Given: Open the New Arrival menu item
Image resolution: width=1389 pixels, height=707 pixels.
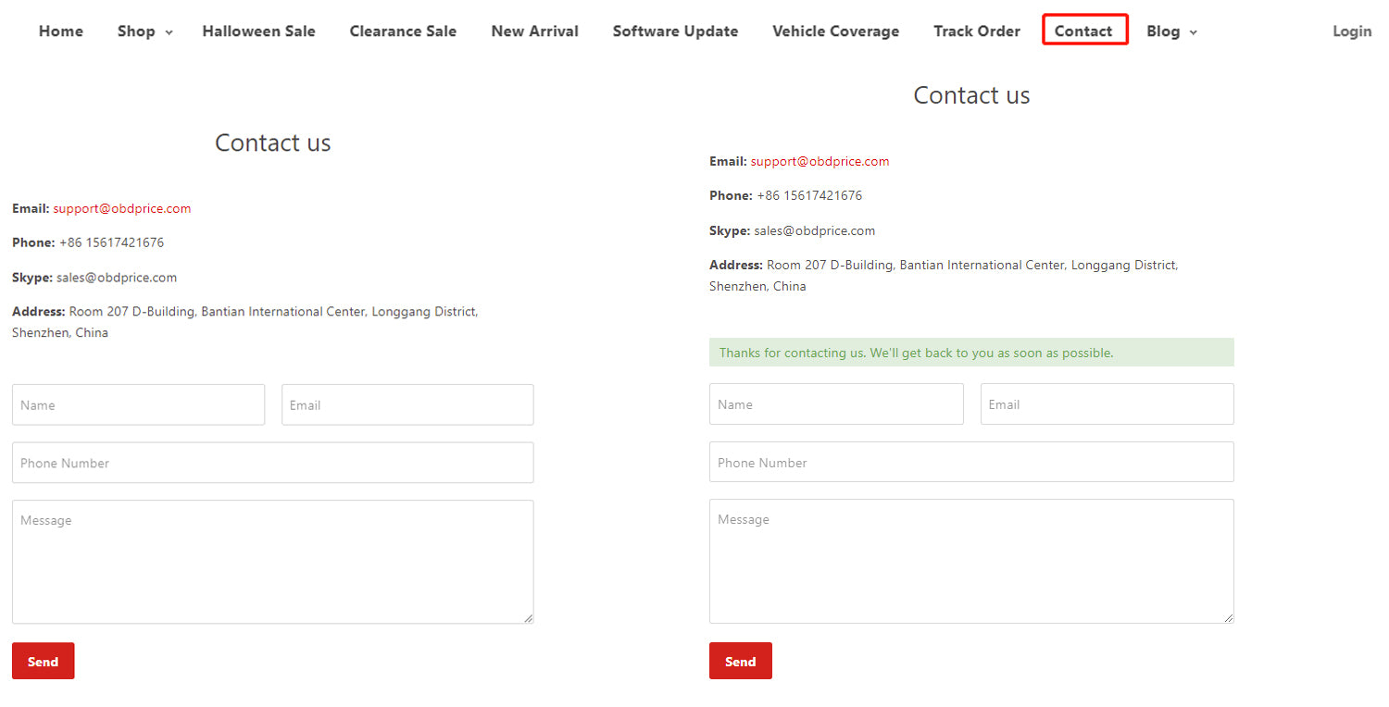Looking at the screenshot, I should pyautogui.click(x=534, y=31).
